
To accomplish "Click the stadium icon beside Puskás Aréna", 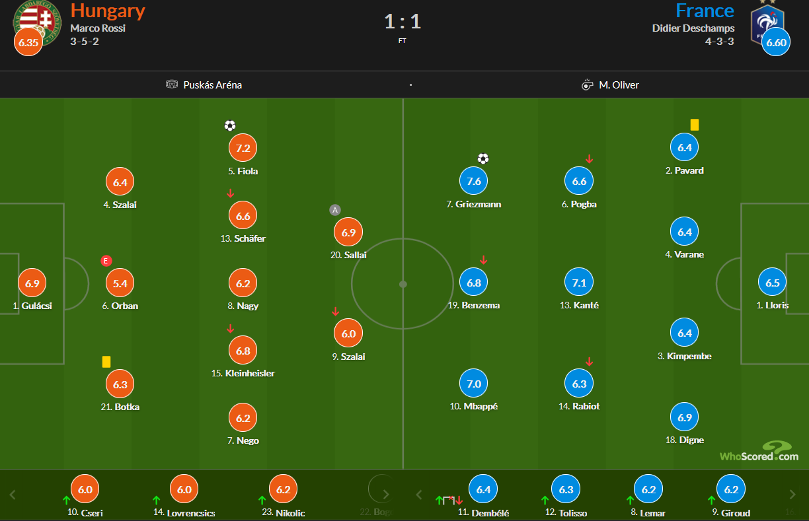I will [172, 85].
